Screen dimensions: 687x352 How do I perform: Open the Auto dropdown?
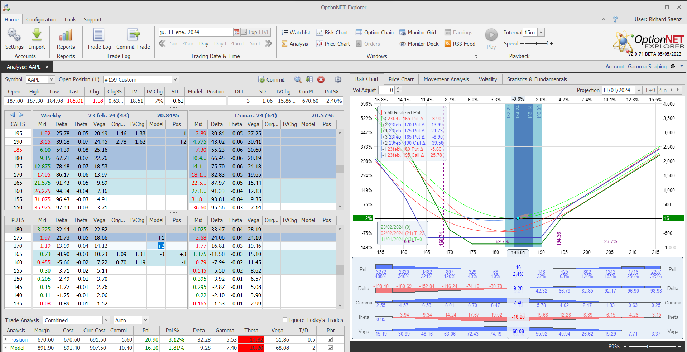(145, 320)
